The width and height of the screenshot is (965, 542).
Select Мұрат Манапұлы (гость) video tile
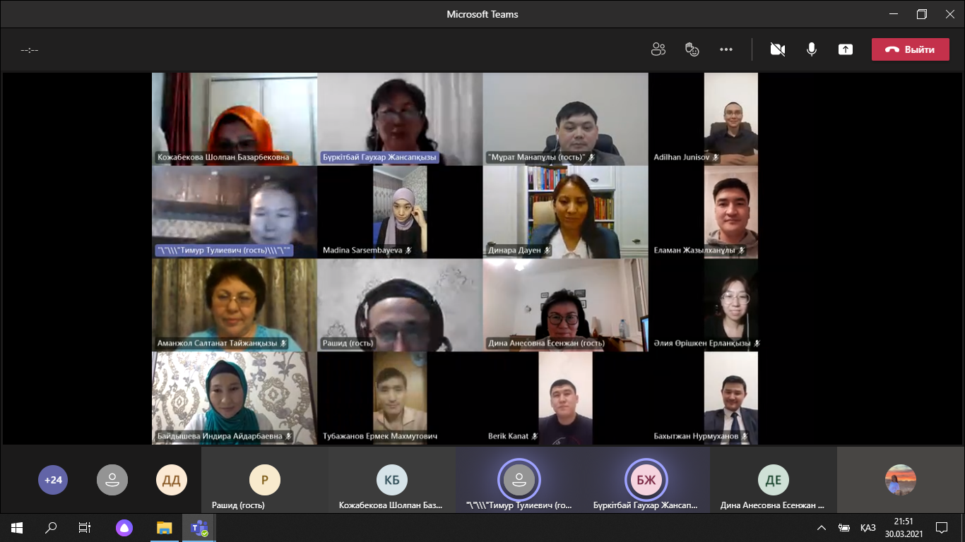(565, 119)
